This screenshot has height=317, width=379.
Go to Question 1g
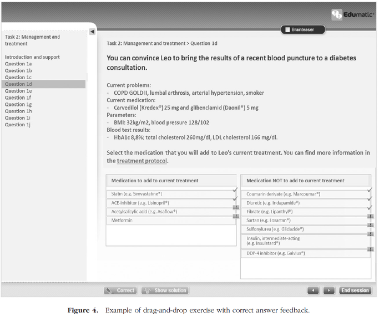point(18,104)
